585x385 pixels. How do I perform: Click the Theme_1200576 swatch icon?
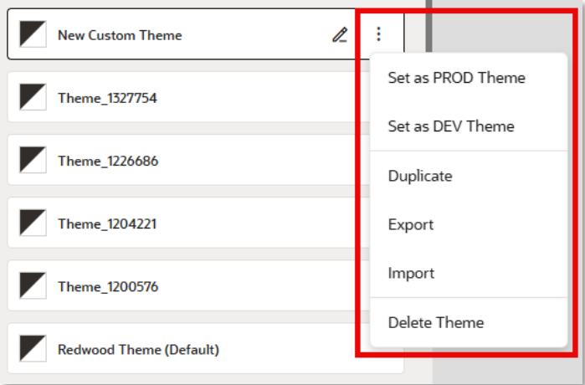click(33, 286)
